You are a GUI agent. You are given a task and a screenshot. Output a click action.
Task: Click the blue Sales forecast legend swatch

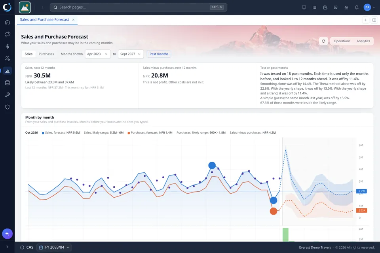43,133
